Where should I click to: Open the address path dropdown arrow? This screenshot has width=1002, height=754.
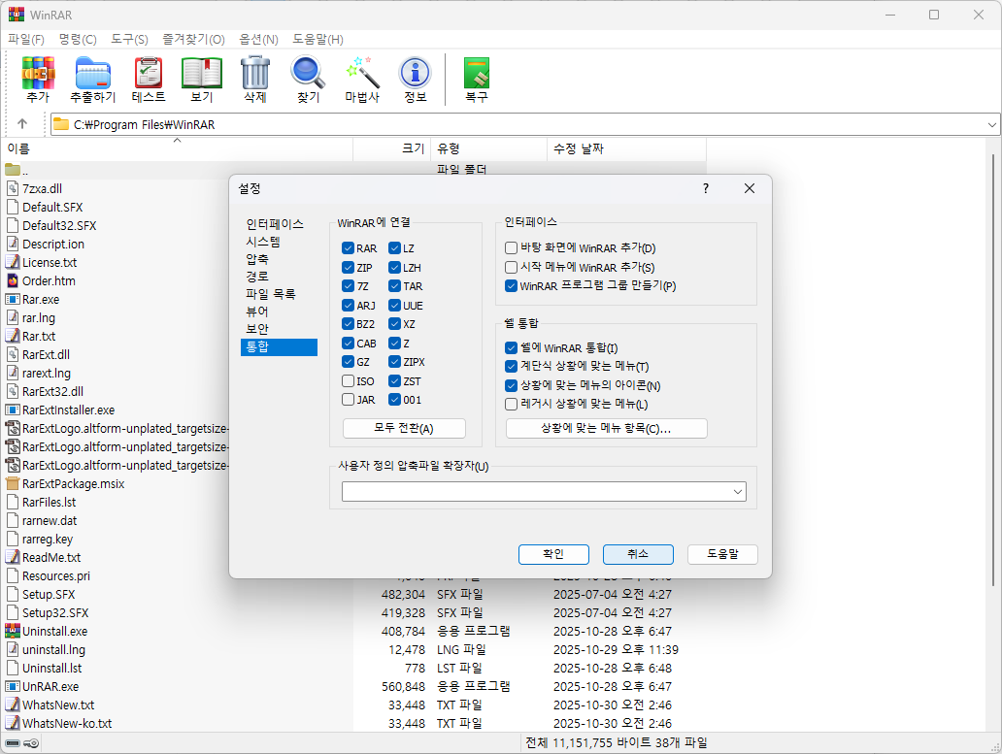tap(991, 124)
